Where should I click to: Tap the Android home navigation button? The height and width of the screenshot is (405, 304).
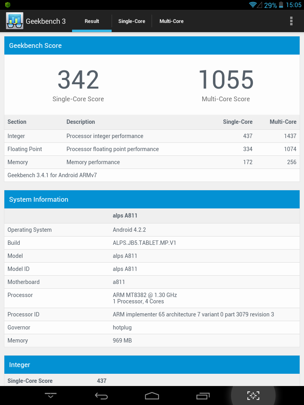pos(152,396)
